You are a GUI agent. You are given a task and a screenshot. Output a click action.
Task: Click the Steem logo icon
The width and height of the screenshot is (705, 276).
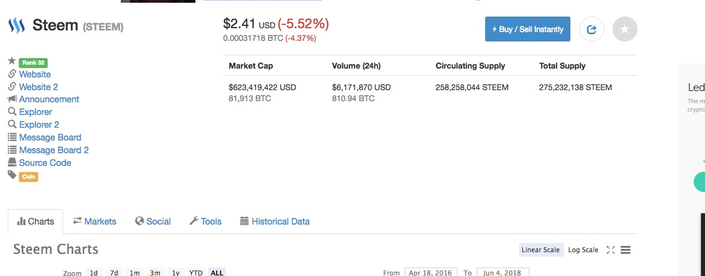pos(17,25)
